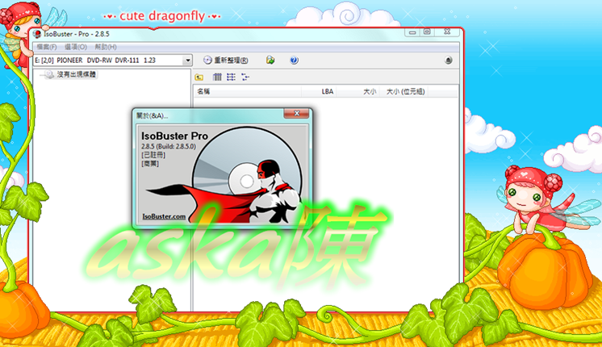Close the 關於 about dialog

[296, 113]
